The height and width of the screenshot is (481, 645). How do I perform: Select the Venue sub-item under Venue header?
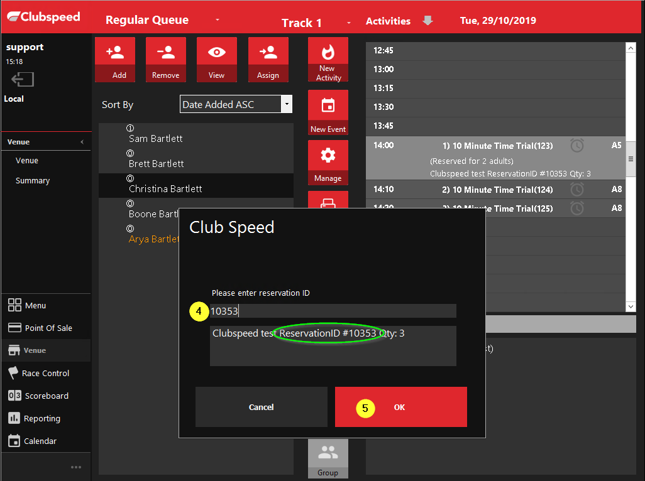27,161
